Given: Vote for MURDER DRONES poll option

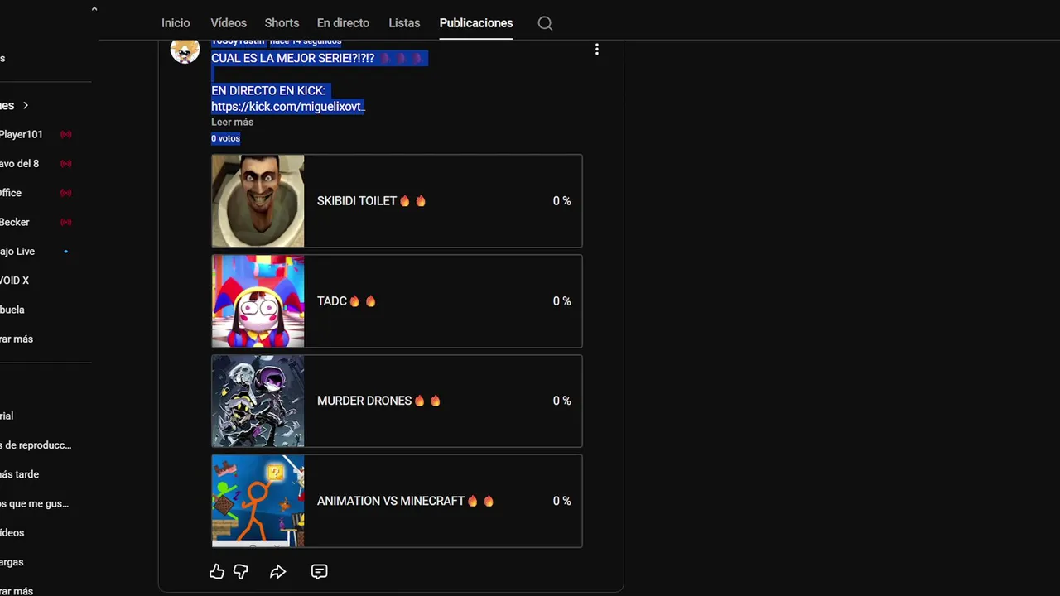Looking at the screenshot, I should coord(397,401).
